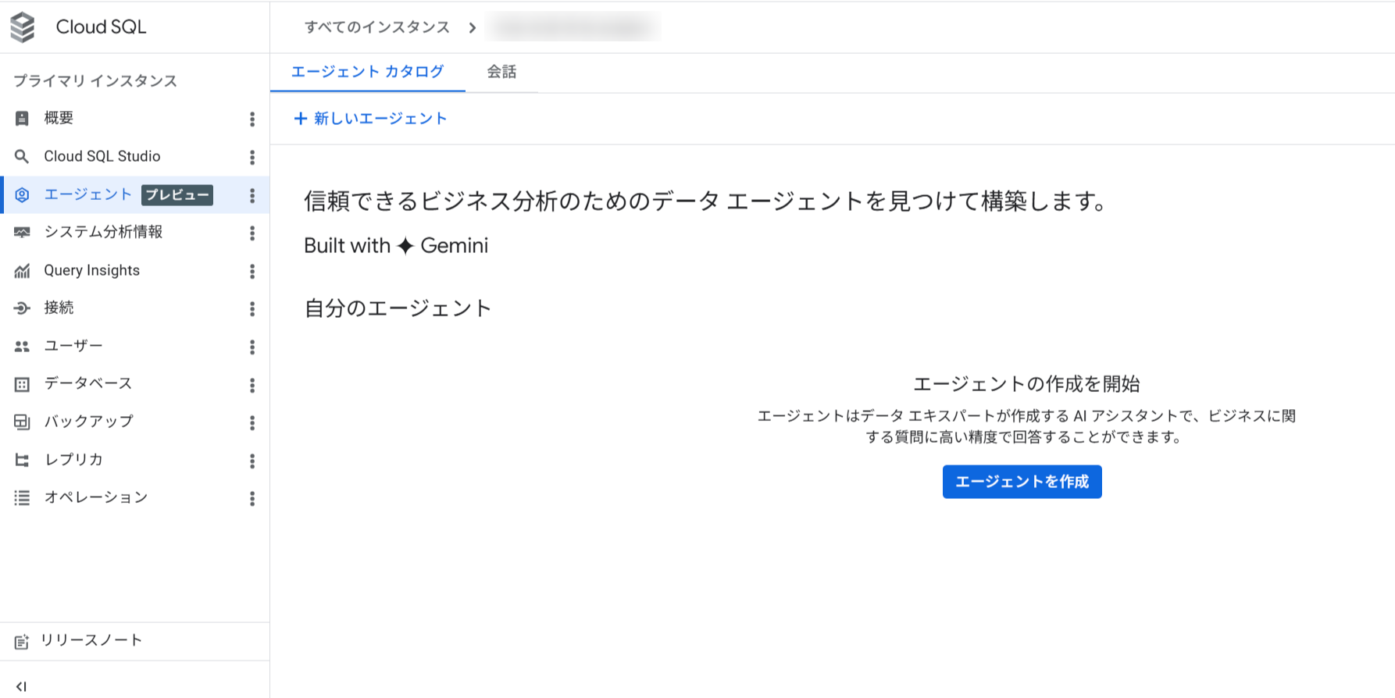Viewport: 1395px width, 698px height.
Task: Click the オペレーション list icon
Action: click(x=22, y=498)
